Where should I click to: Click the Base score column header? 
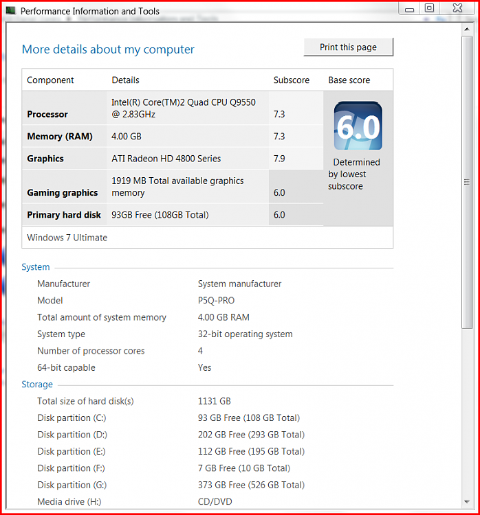349,80
